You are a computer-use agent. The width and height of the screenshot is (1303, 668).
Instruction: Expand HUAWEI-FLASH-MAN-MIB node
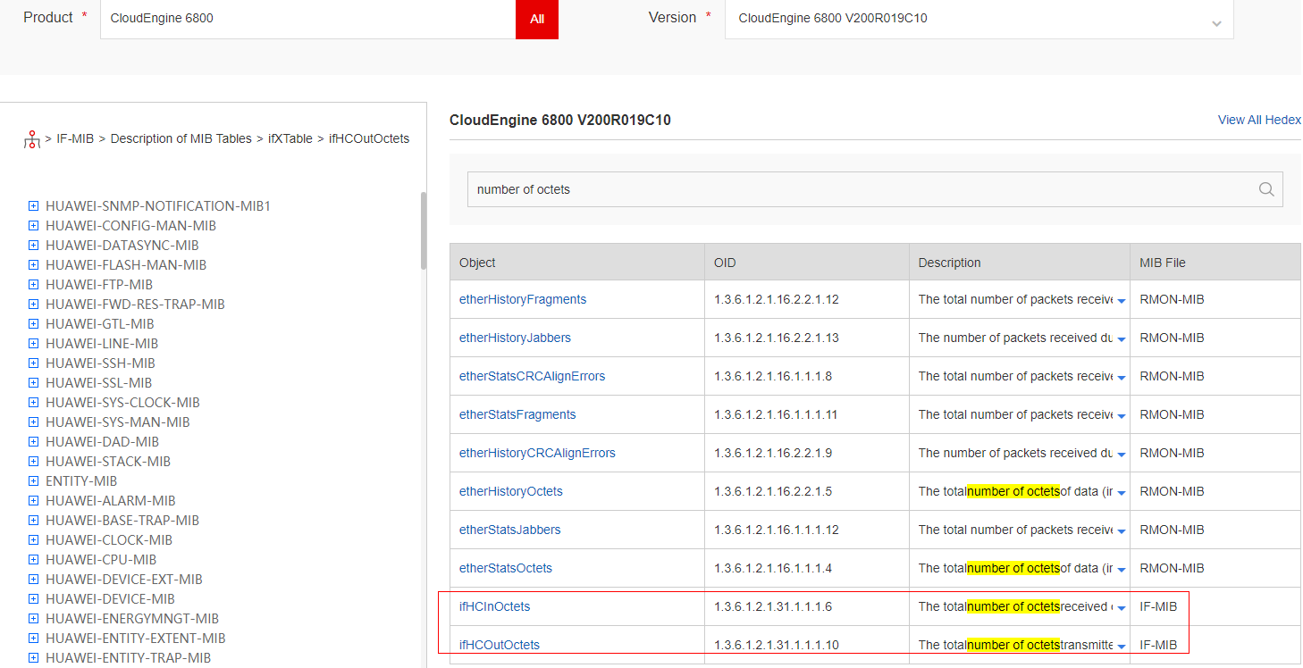tap(33, 265)
